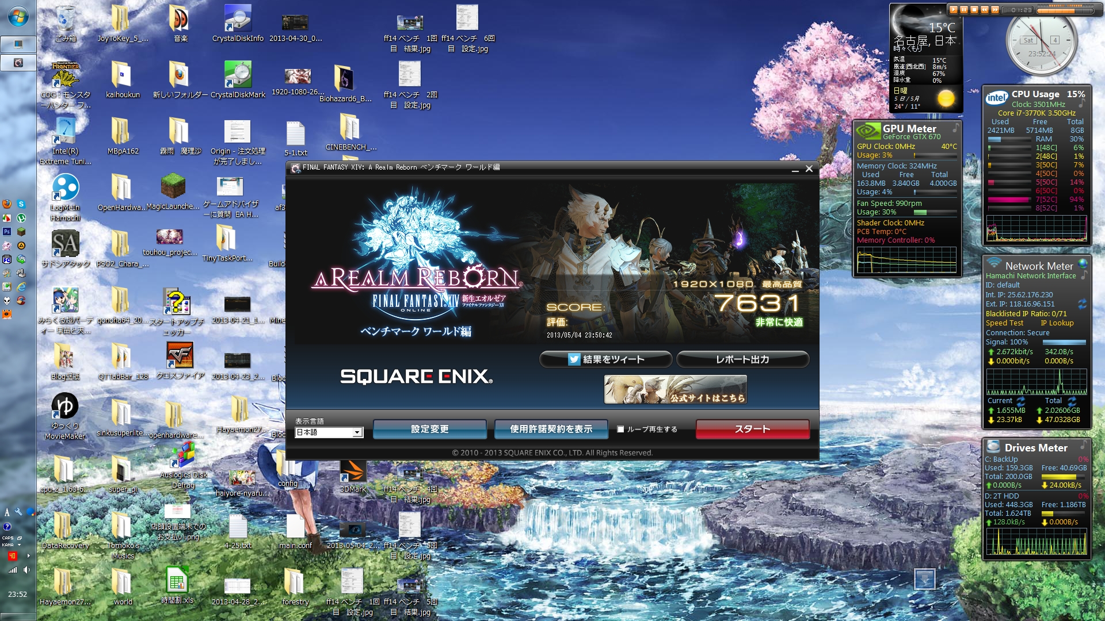The width and height of the screenshot is (1105, 621).
Task: Click the Internet Explorer quick-launch icon
Action: point(21,286)
